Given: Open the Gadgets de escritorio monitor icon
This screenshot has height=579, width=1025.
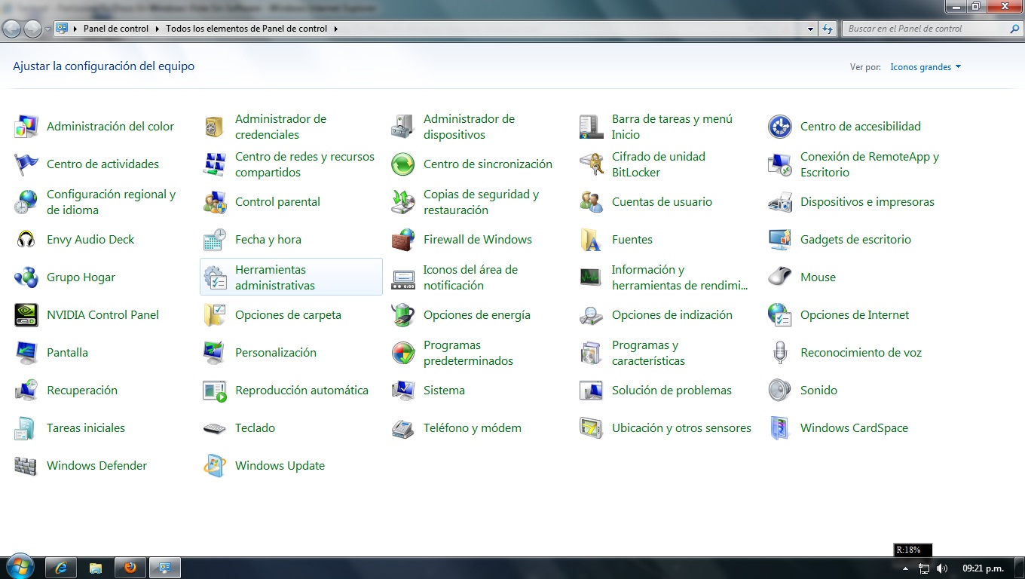Looking at the screenshot, I should click(x=780, y=240).
